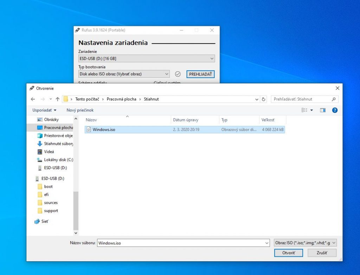Viewport: 360px width, 275px height.
Task: Close the Otvorenie dialog
Action: coord(337,88)
